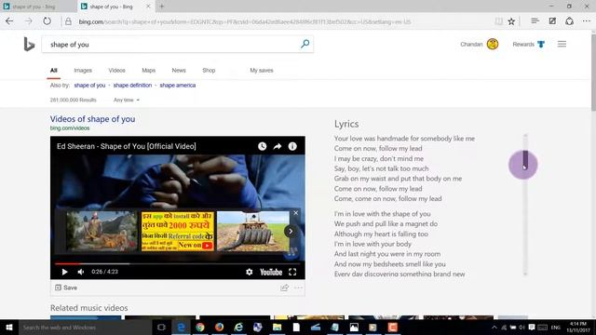Open Task View on the taskbar

[161, 327]
